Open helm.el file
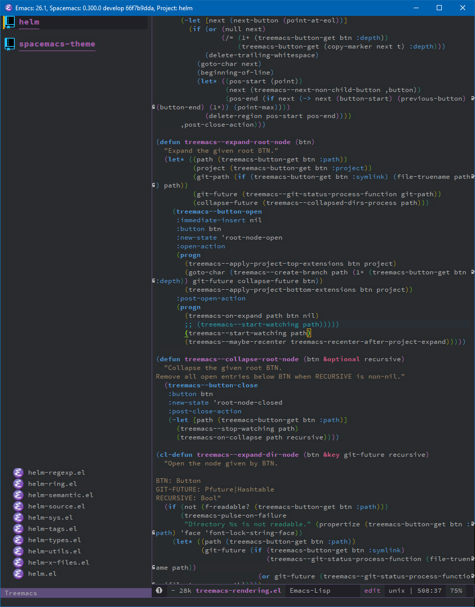The image size is (475, 607). (42, 574)
